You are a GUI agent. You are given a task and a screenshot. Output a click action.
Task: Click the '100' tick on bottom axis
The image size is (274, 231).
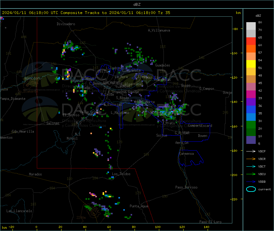coord(158,227)
